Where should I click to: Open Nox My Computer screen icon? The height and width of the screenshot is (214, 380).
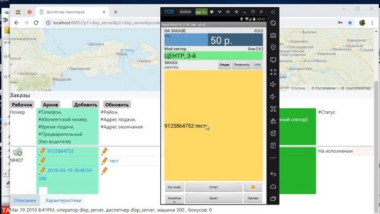(273, 59)
